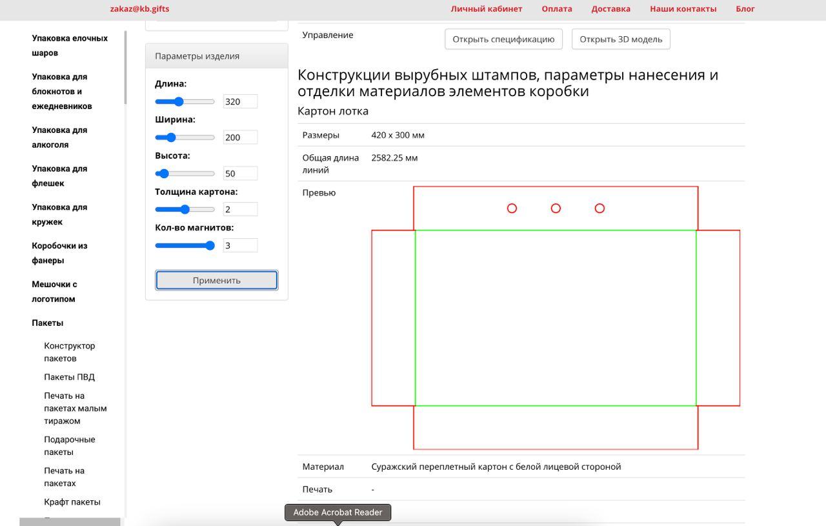Open Крафт пакеты sidebar link

[x=72, y=502]
